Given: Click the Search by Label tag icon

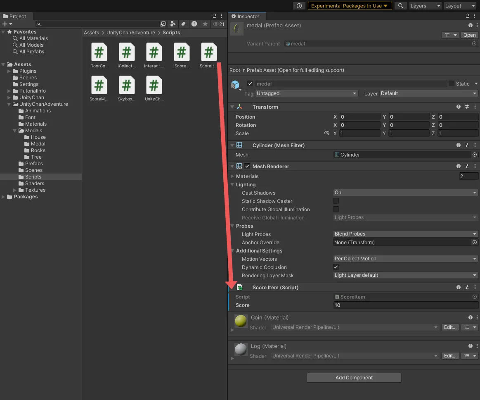Looking at the screenshot, I should 184,24.
